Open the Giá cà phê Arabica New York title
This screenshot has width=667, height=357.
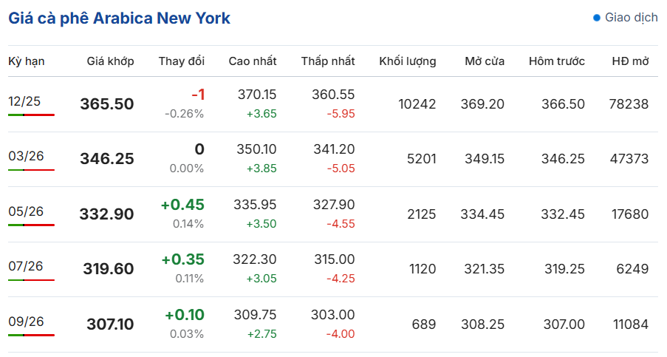pyautogui.click(x=120, y=18)
